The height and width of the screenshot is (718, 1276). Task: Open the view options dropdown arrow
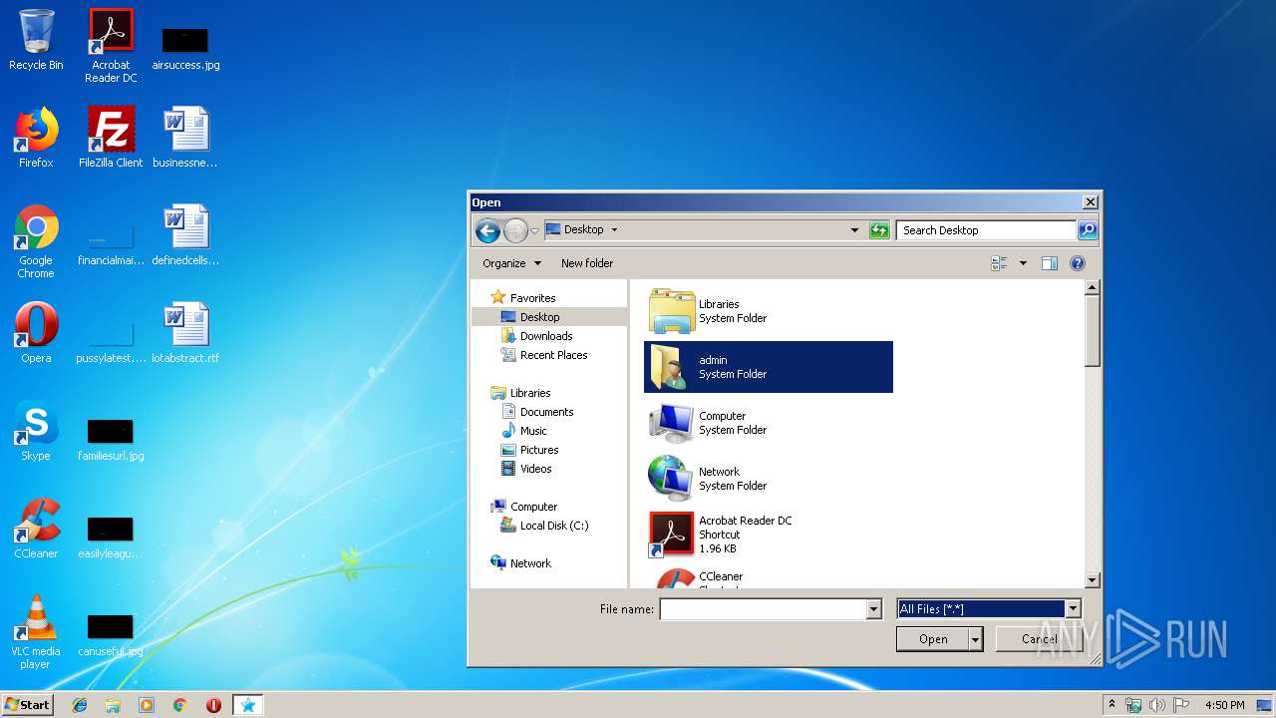(x=1023, y=263)
